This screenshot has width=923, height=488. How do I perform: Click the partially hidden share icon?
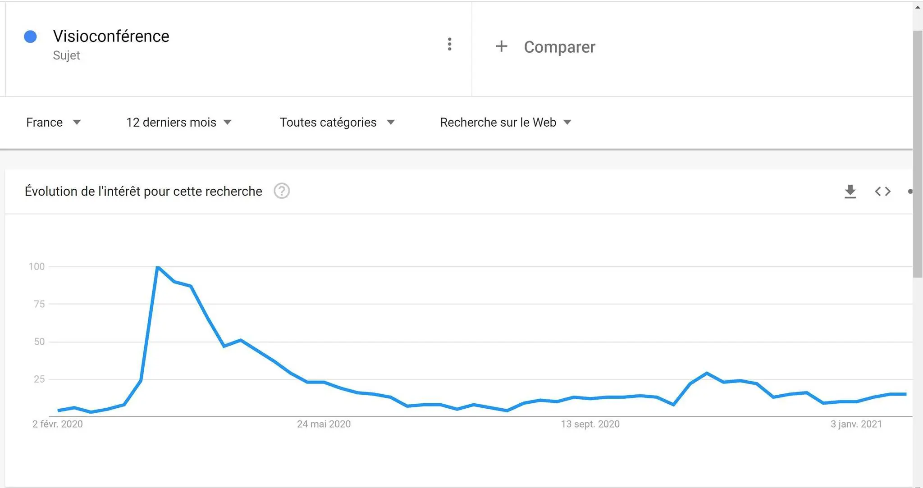click(x=910, y=192)
